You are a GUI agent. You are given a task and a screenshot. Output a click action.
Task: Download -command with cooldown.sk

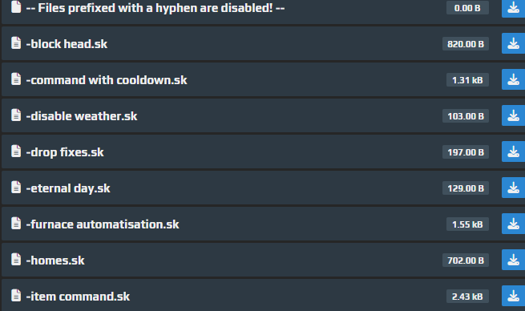tap(513, 79)
